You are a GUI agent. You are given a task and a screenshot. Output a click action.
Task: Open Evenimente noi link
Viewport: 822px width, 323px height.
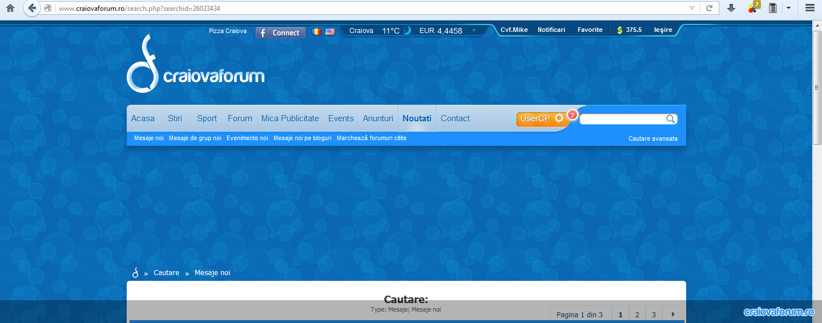click(247, 138)
